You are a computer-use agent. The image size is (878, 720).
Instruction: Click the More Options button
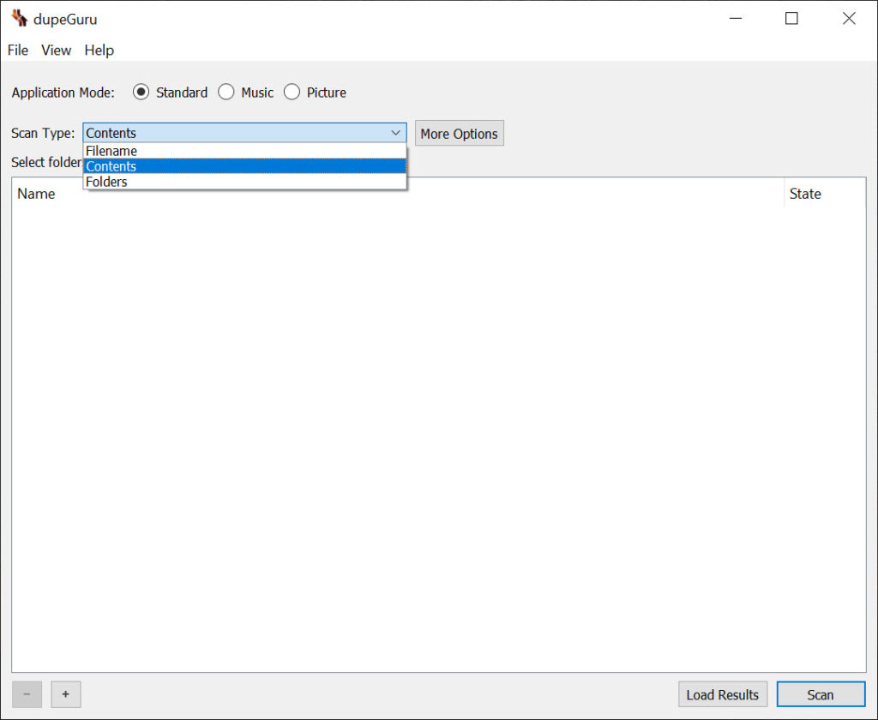[x=460, y=133]
